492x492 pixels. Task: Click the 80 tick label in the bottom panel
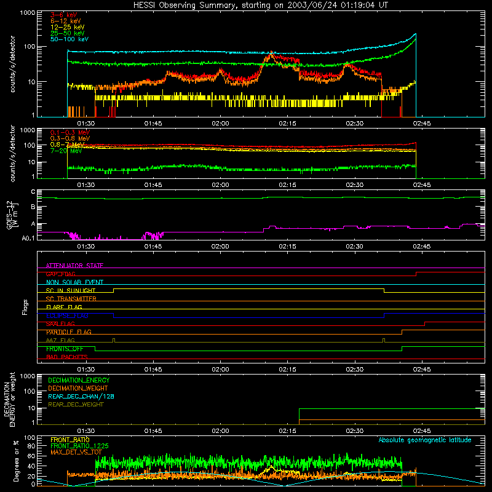click(x=31, y=446)
